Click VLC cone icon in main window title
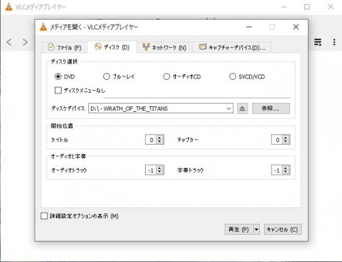Image resolution: width=342 pixels, height=262 pixels. tap(9, 7)
